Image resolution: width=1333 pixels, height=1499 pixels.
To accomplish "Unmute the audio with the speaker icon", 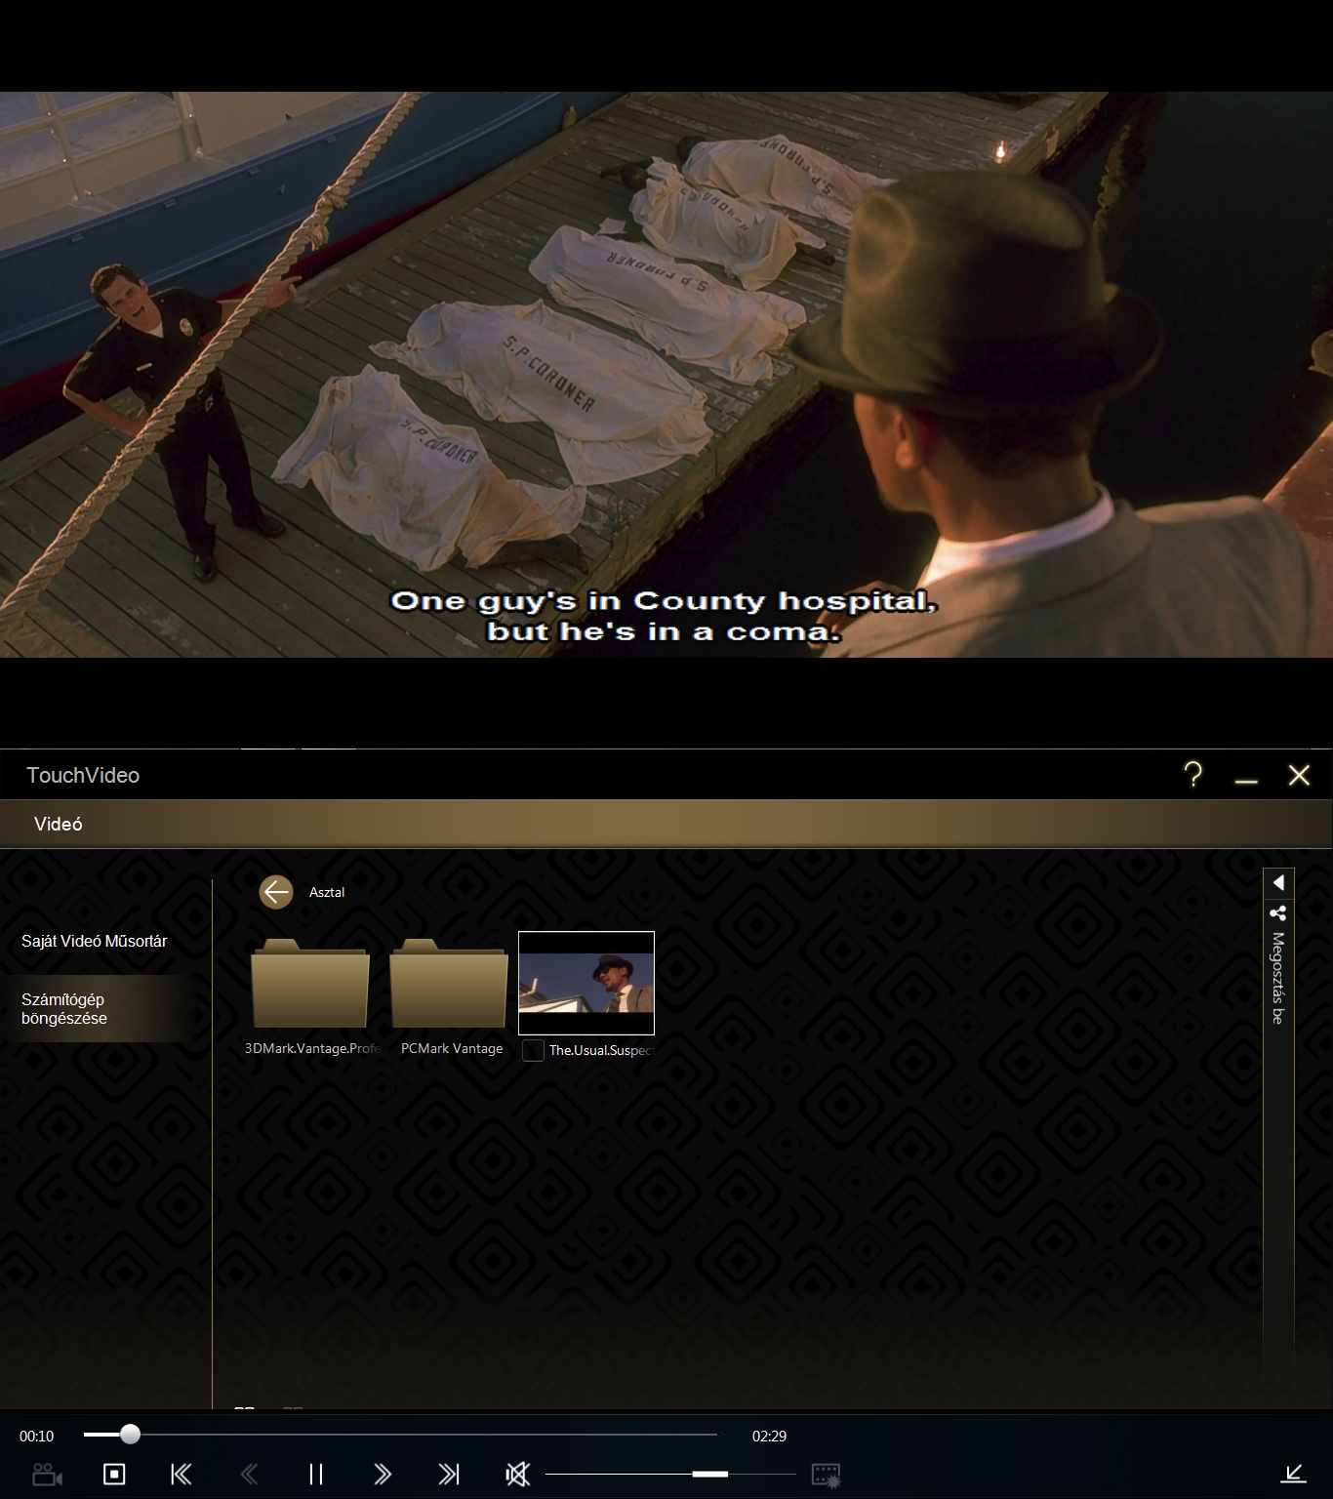I will (x=517, y=1474).
